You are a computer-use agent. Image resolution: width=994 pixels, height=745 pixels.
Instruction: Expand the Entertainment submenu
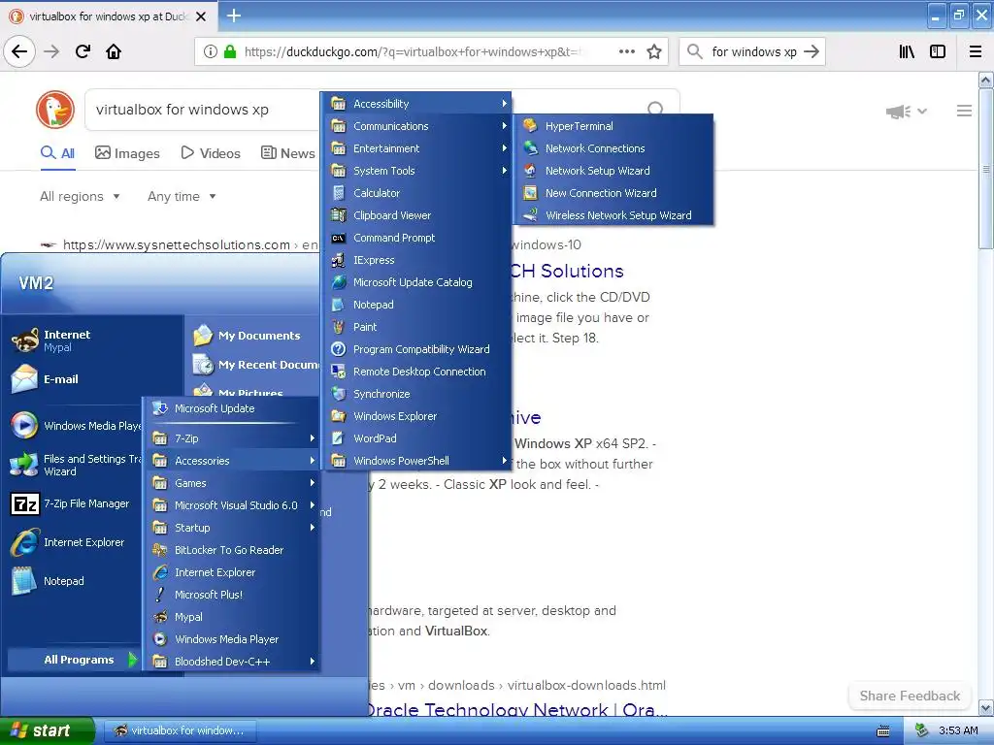(417, 148)
